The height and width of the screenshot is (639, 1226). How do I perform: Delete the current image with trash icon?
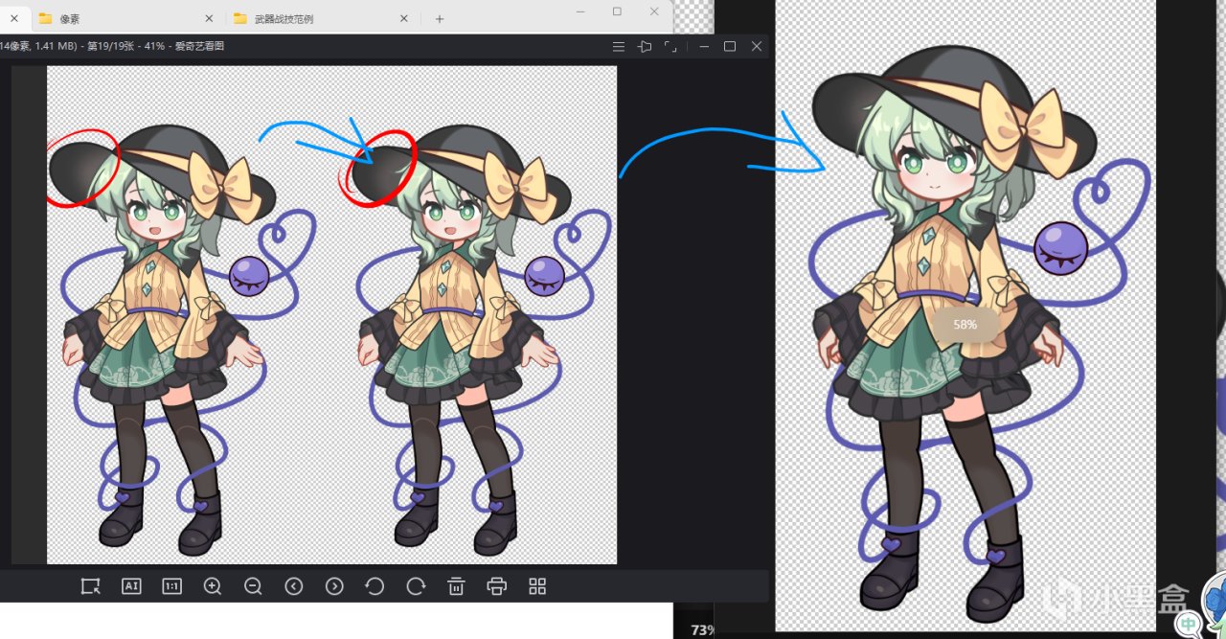[x=457, y=586]
